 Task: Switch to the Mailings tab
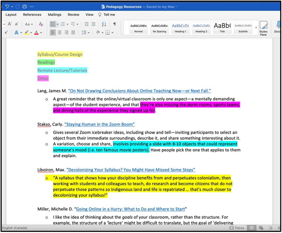pos(55,15)
